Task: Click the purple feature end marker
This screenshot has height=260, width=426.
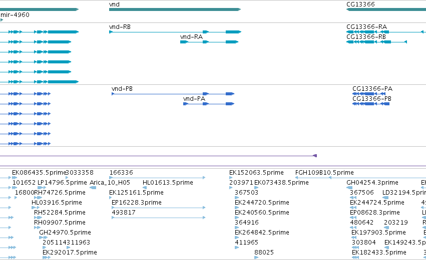Action: click(315, 156)
